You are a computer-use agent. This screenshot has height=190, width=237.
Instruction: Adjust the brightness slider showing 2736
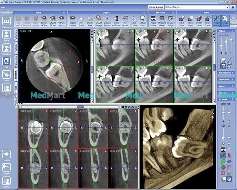tap(226, 42)
